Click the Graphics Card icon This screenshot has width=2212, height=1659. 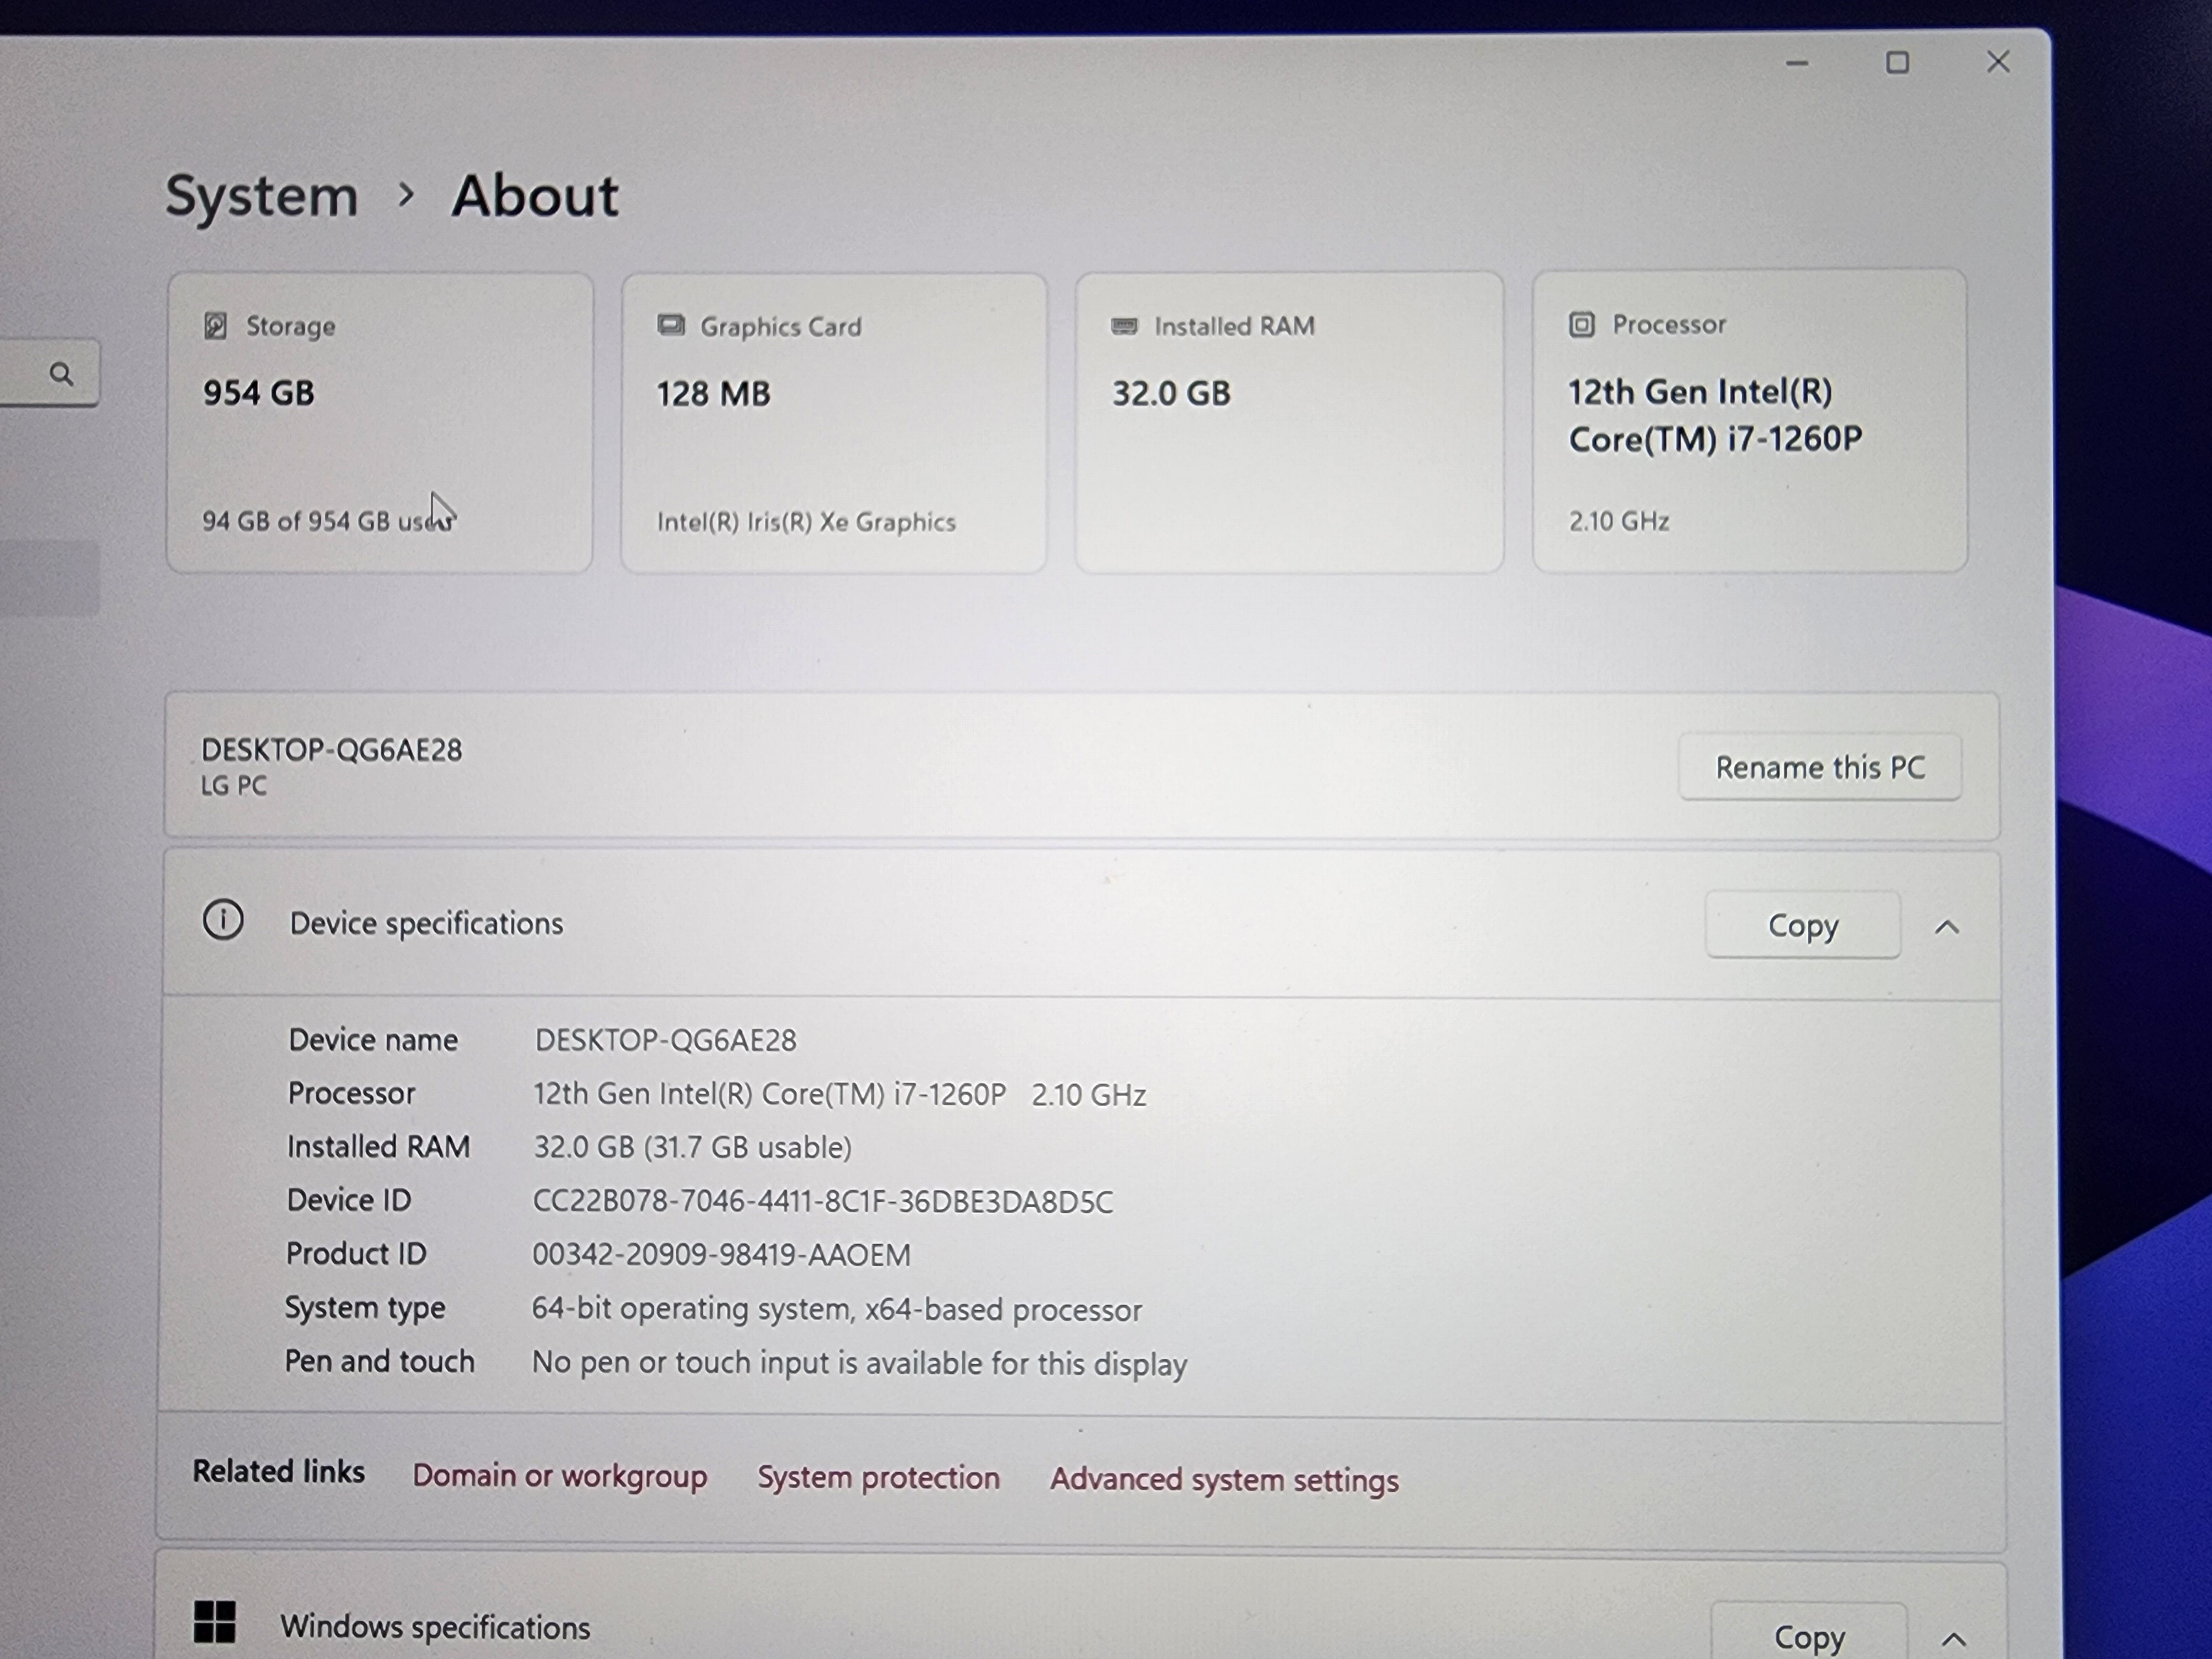click(x=670, y=326)
